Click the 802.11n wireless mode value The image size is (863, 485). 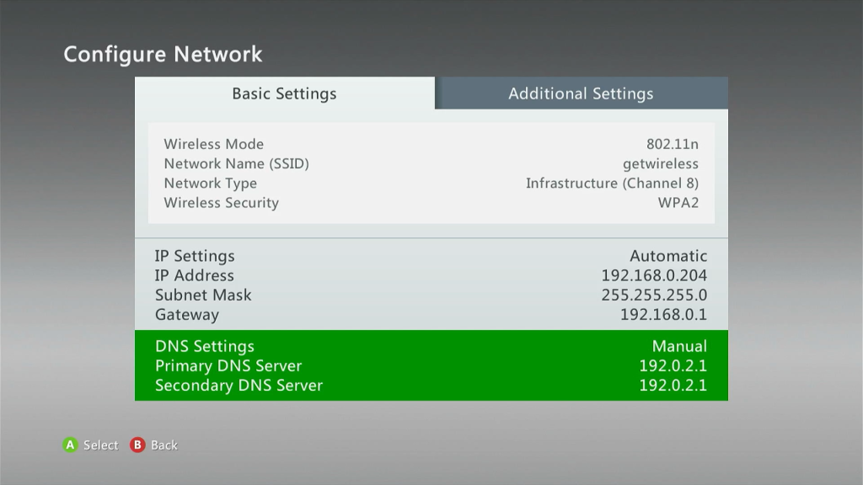(x=672, y=144)
